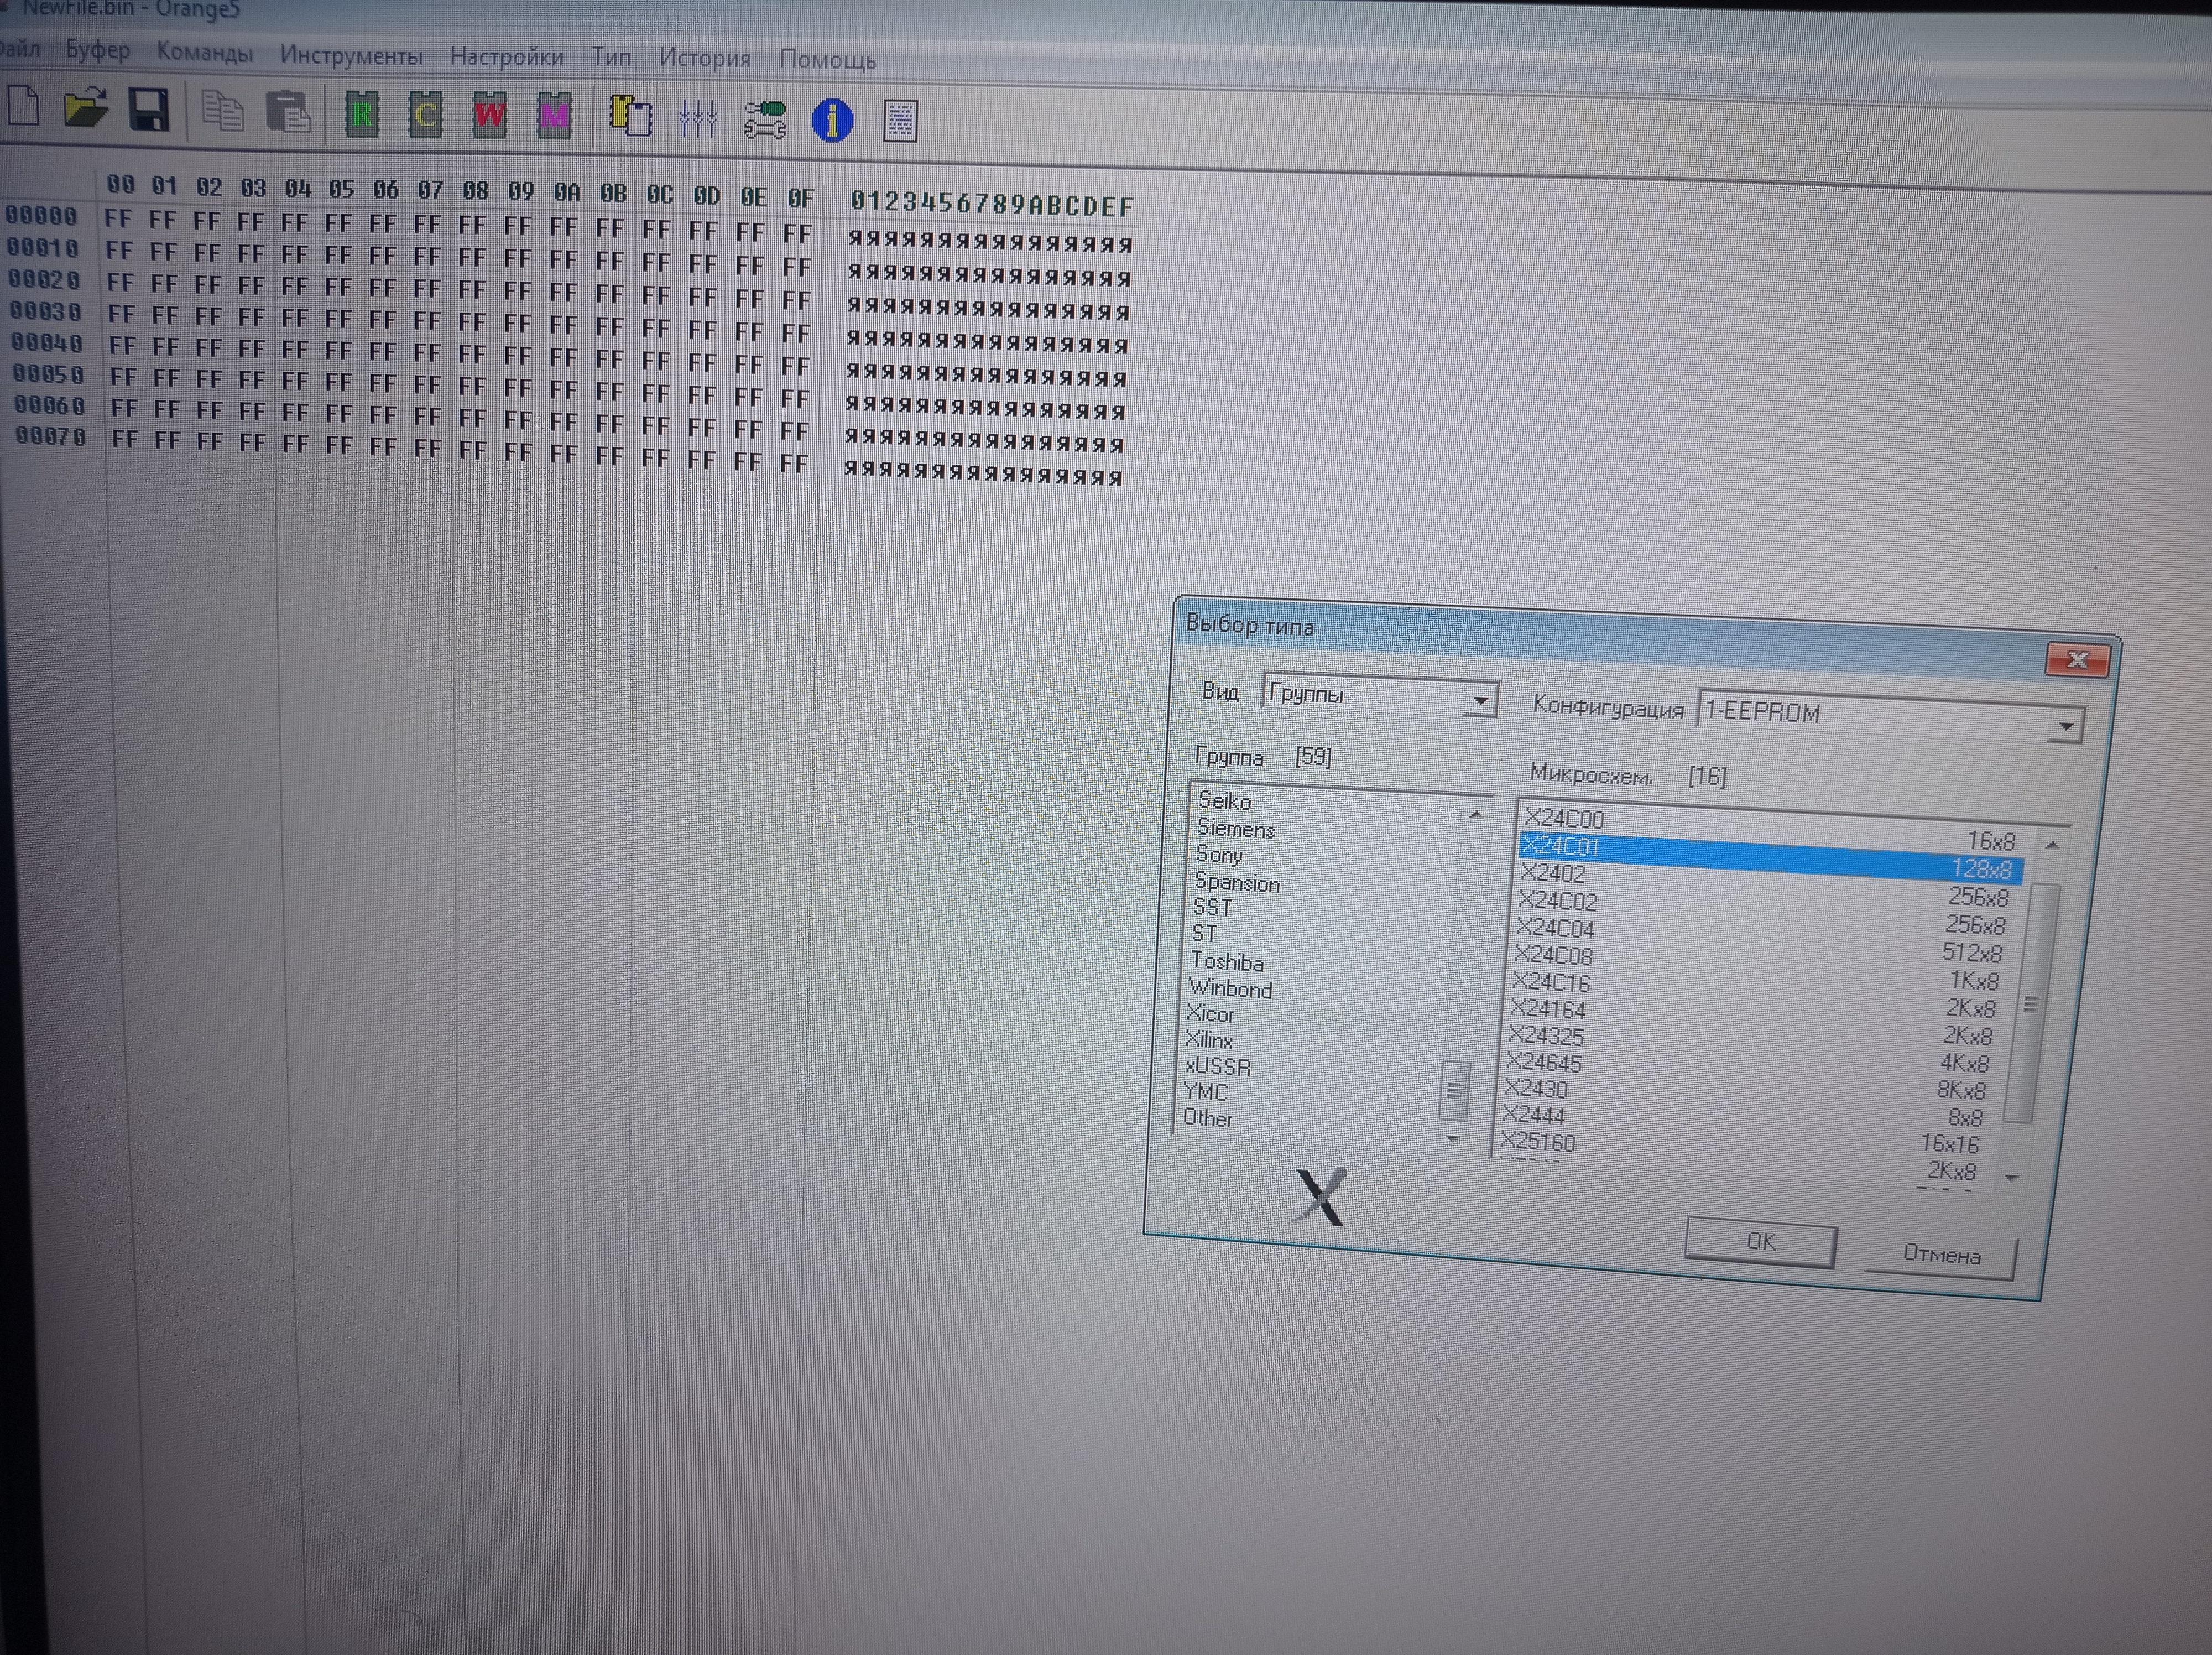Open the chip type selection icon
The height and width of the screenshot is (1655, 2212).
[x=631, y=116]
